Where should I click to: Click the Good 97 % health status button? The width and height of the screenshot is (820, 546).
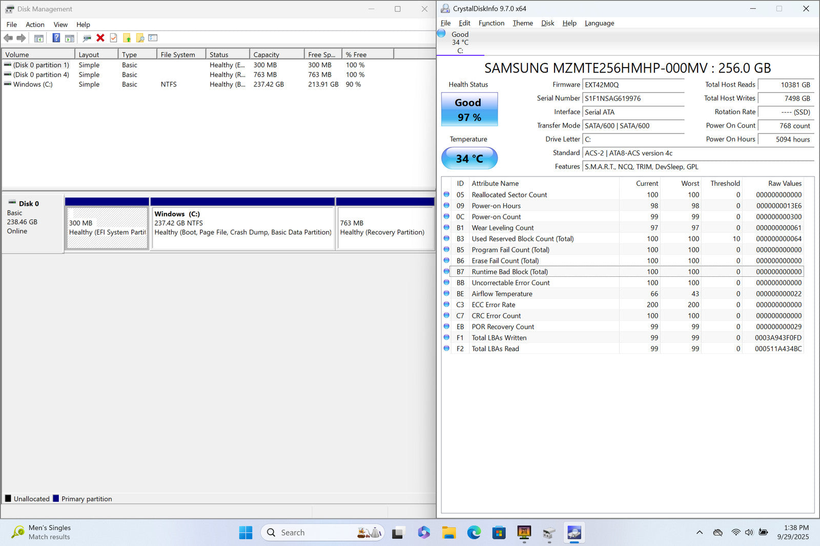coord(469,110)
